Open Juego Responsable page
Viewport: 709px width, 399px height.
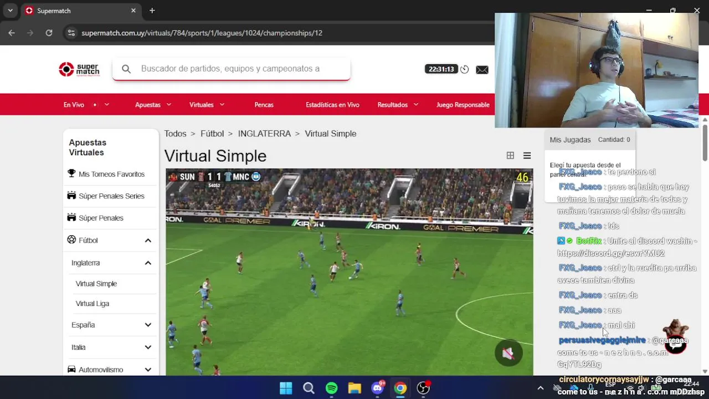(x=463, y=105)
